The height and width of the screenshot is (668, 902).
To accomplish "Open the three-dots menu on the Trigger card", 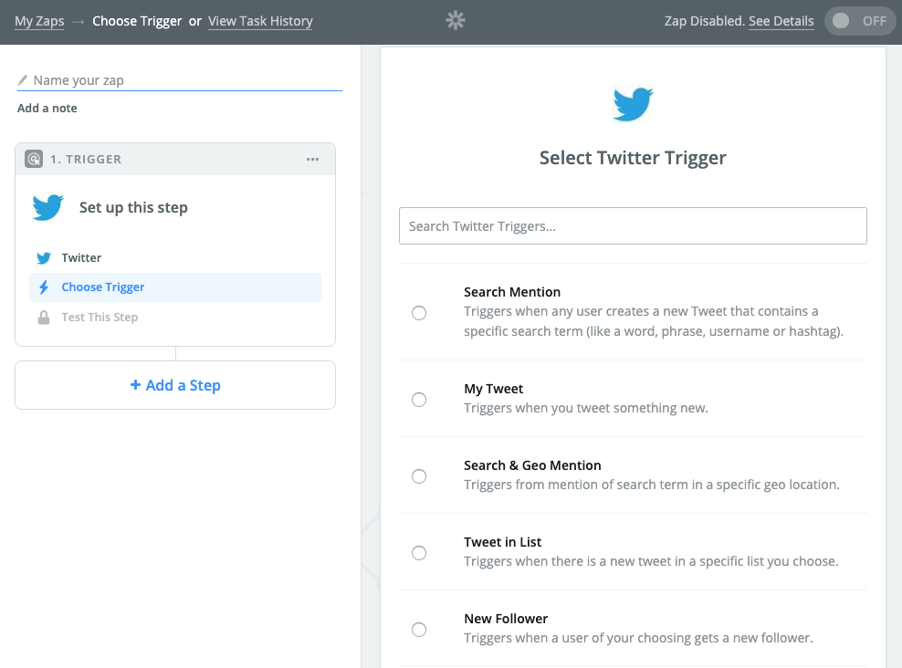I will [x=312, y=159].
